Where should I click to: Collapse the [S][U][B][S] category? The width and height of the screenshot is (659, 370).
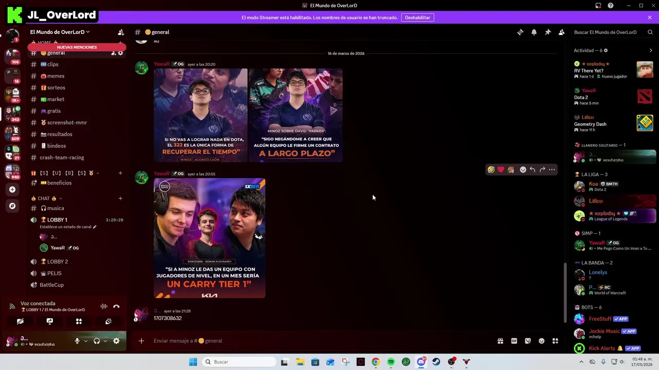pyautogui.click(x=64, y=173)
